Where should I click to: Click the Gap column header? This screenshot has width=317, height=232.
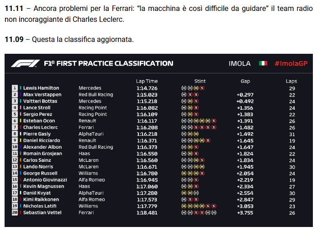point(245,81)
